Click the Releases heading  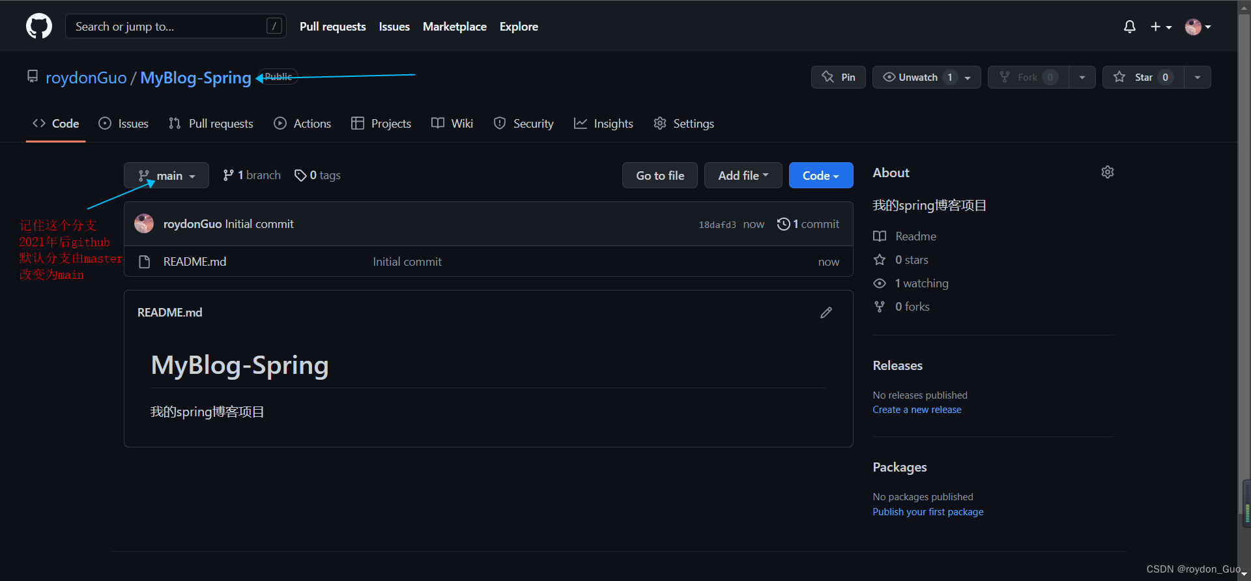point(898,365)
